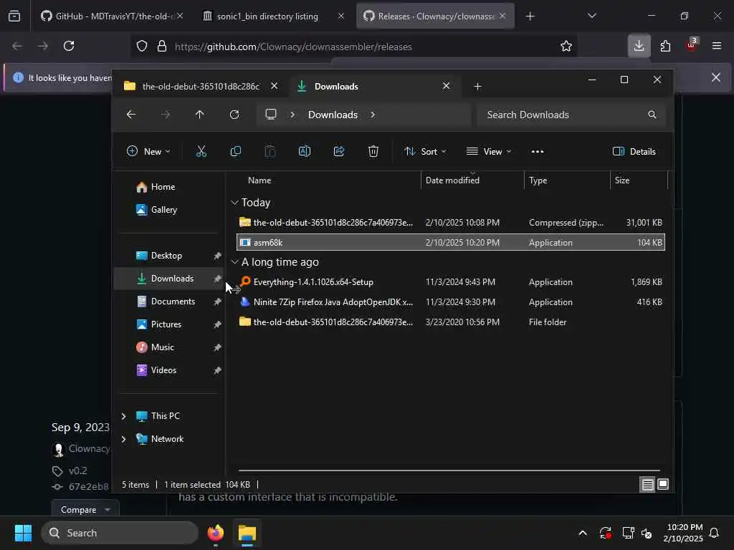Screen dimensions: 734x550
Task: Open the Sort dropdown
Action: (x=425, y=152)
